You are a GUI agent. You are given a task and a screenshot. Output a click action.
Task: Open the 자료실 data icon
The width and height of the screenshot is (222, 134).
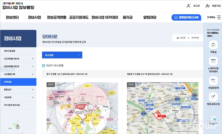(213, 45)
